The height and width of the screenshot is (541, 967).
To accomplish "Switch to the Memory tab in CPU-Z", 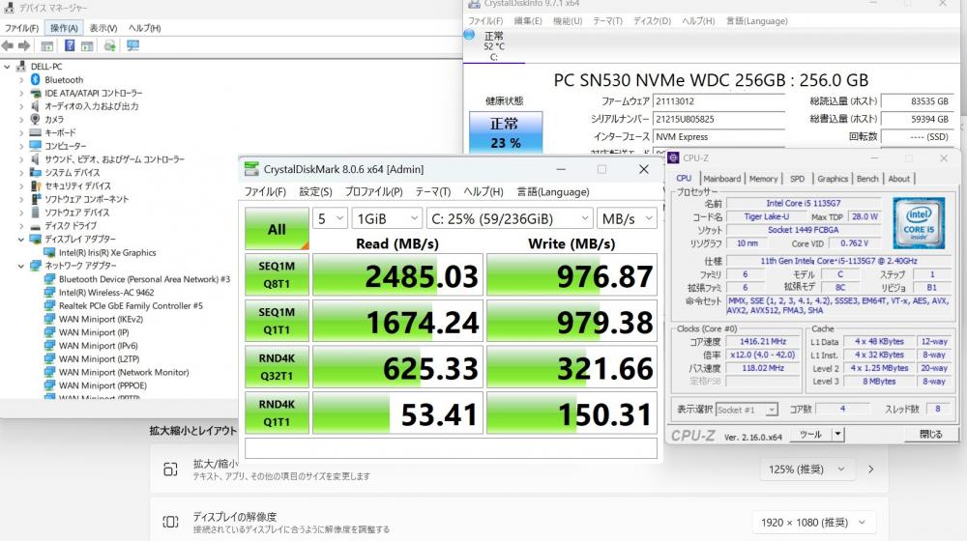I will [x=764, y=179].
